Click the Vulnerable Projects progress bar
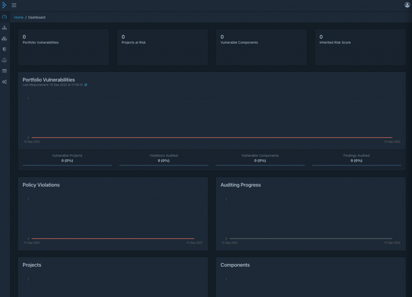 (67, 165)
